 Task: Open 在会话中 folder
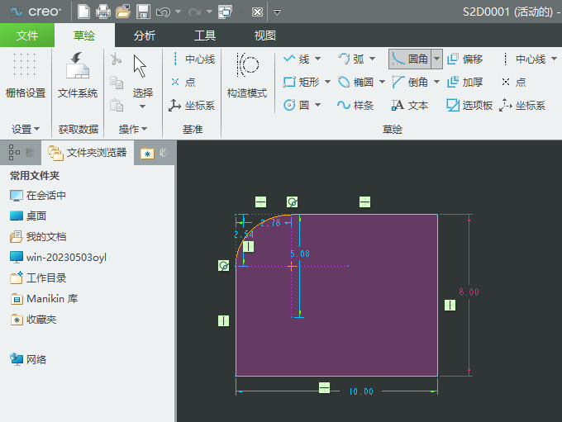pyautogui.click(x=38, y=196)
